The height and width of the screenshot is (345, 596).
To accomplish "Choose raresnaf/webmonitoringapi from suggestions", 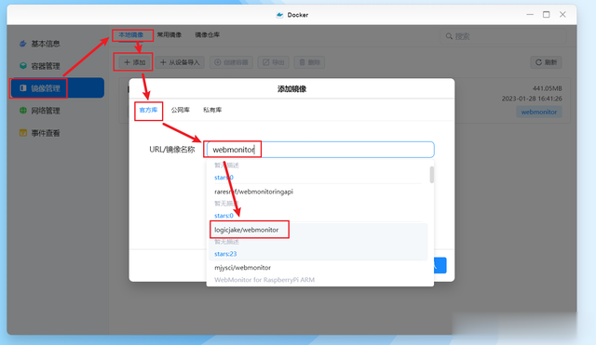I will (253, 192).
